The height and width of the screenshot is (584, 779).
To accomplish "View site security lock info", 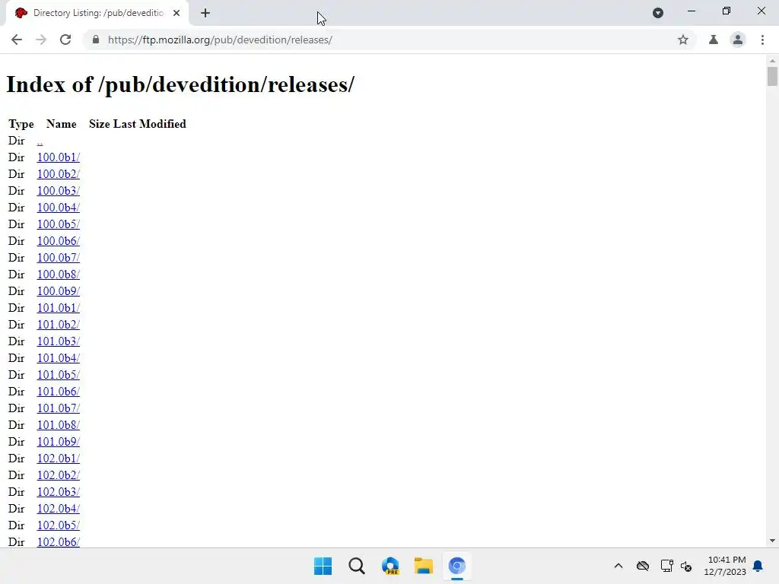I will click(x=96, y=40).
